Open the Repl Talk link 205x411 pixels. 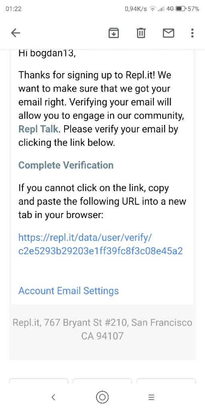click(38, 129)
